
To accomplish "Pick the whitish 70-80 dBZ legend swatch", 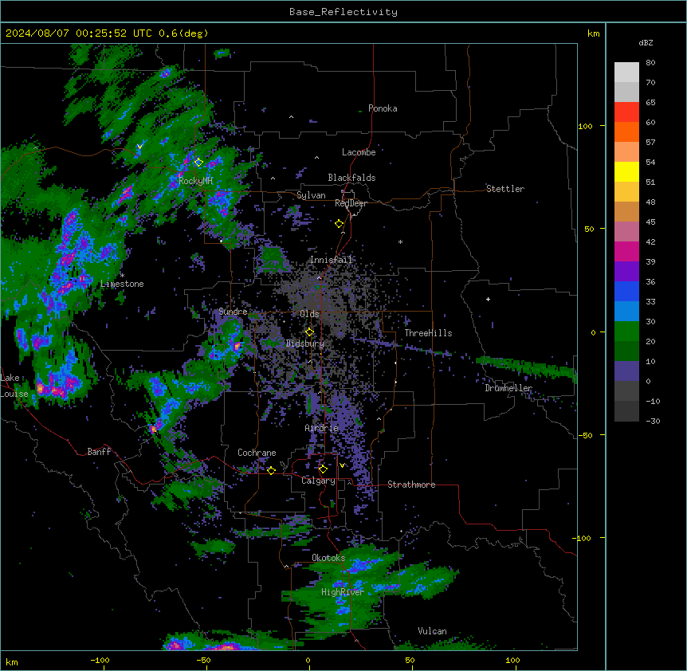I will tap(626, 73).
